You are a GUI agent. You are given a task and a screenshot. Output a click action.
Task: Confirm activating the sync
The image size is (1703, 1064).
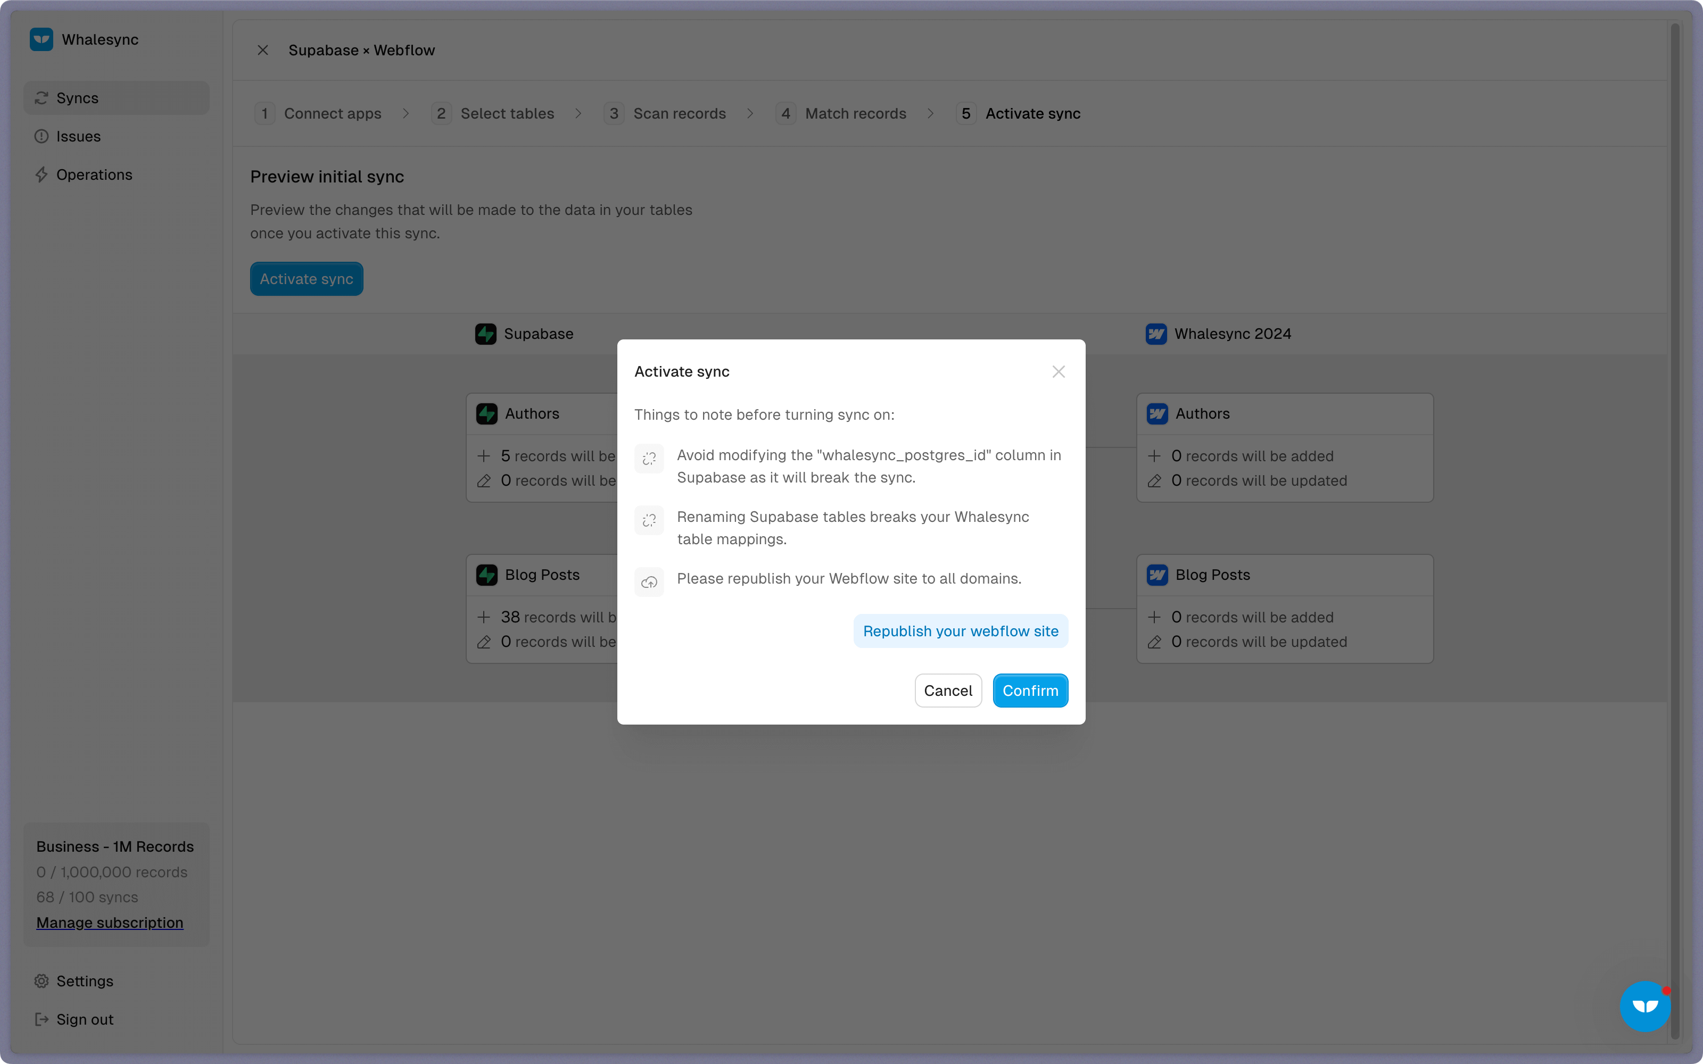1030,691
